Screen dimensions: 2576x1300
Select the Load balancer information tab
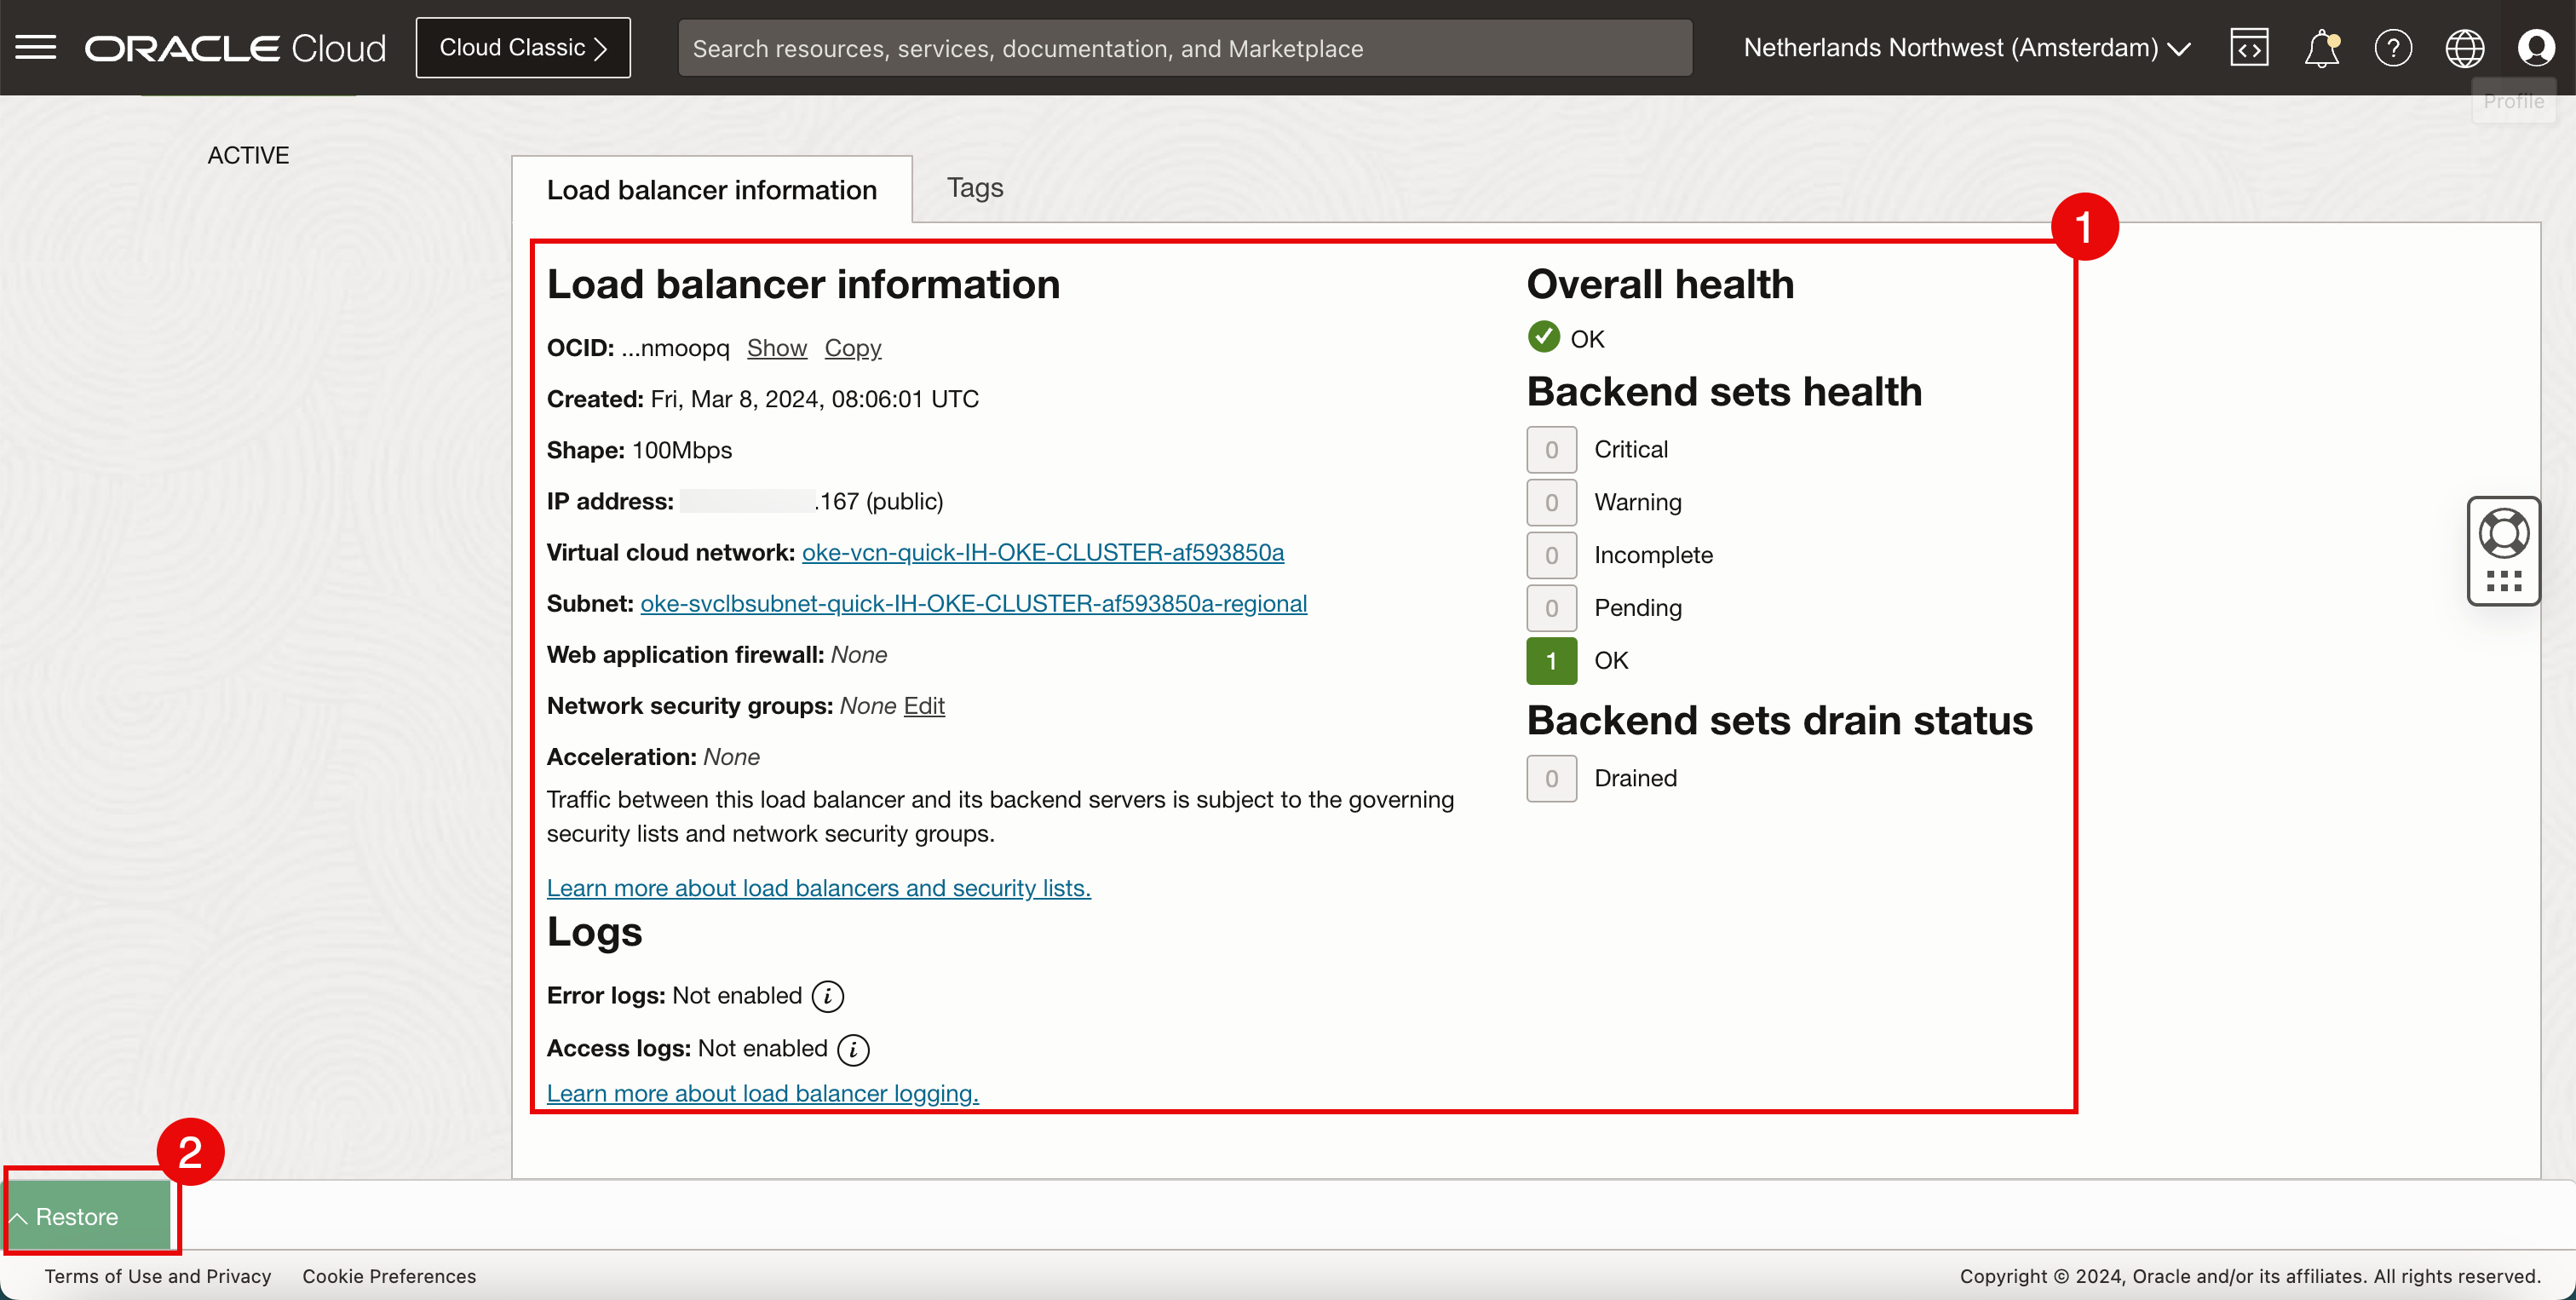[x=711, y=190]
